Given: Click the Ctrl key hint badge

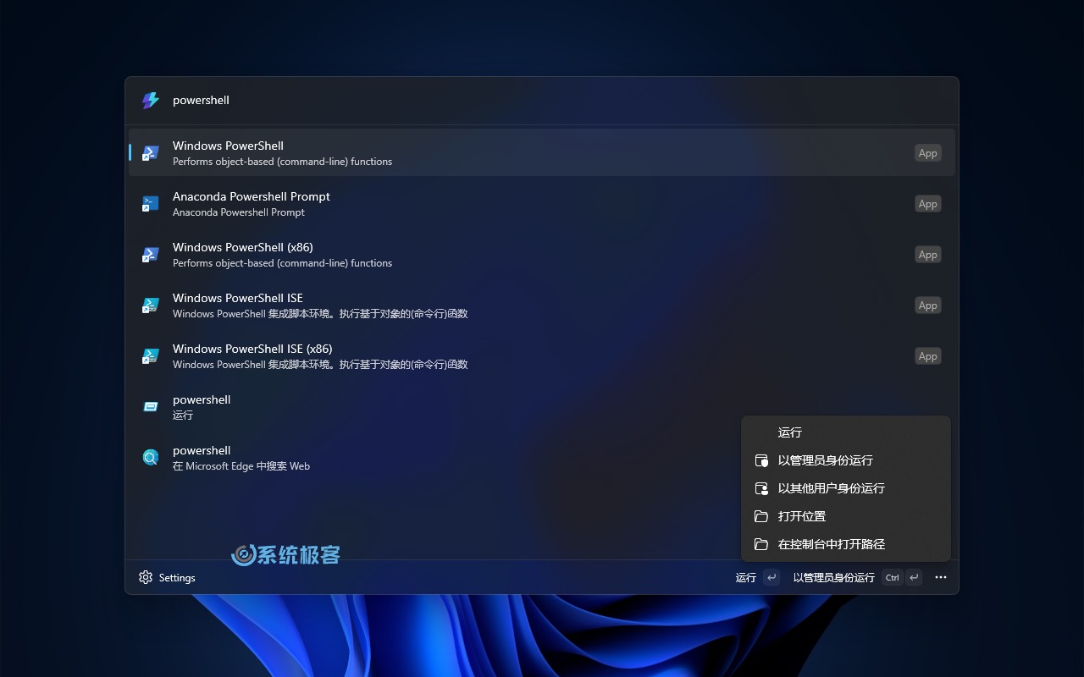Looking at the screenshot, I should (892, 578).
